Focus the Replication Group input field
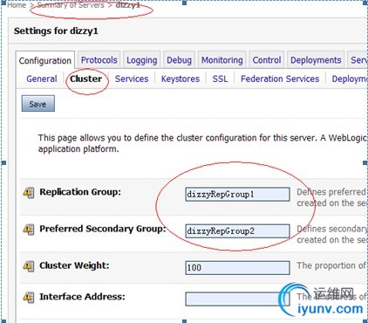The width and height of the screenshot is (368, 323). pyautogui.click(x=237, y=194)
